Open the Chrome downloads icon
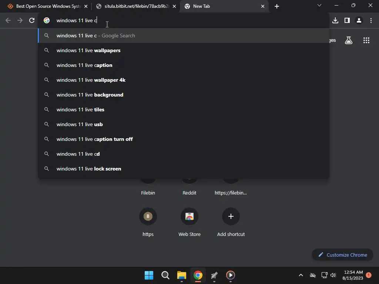The height and width of the screenshot is (284, 379). pos(335,20)
